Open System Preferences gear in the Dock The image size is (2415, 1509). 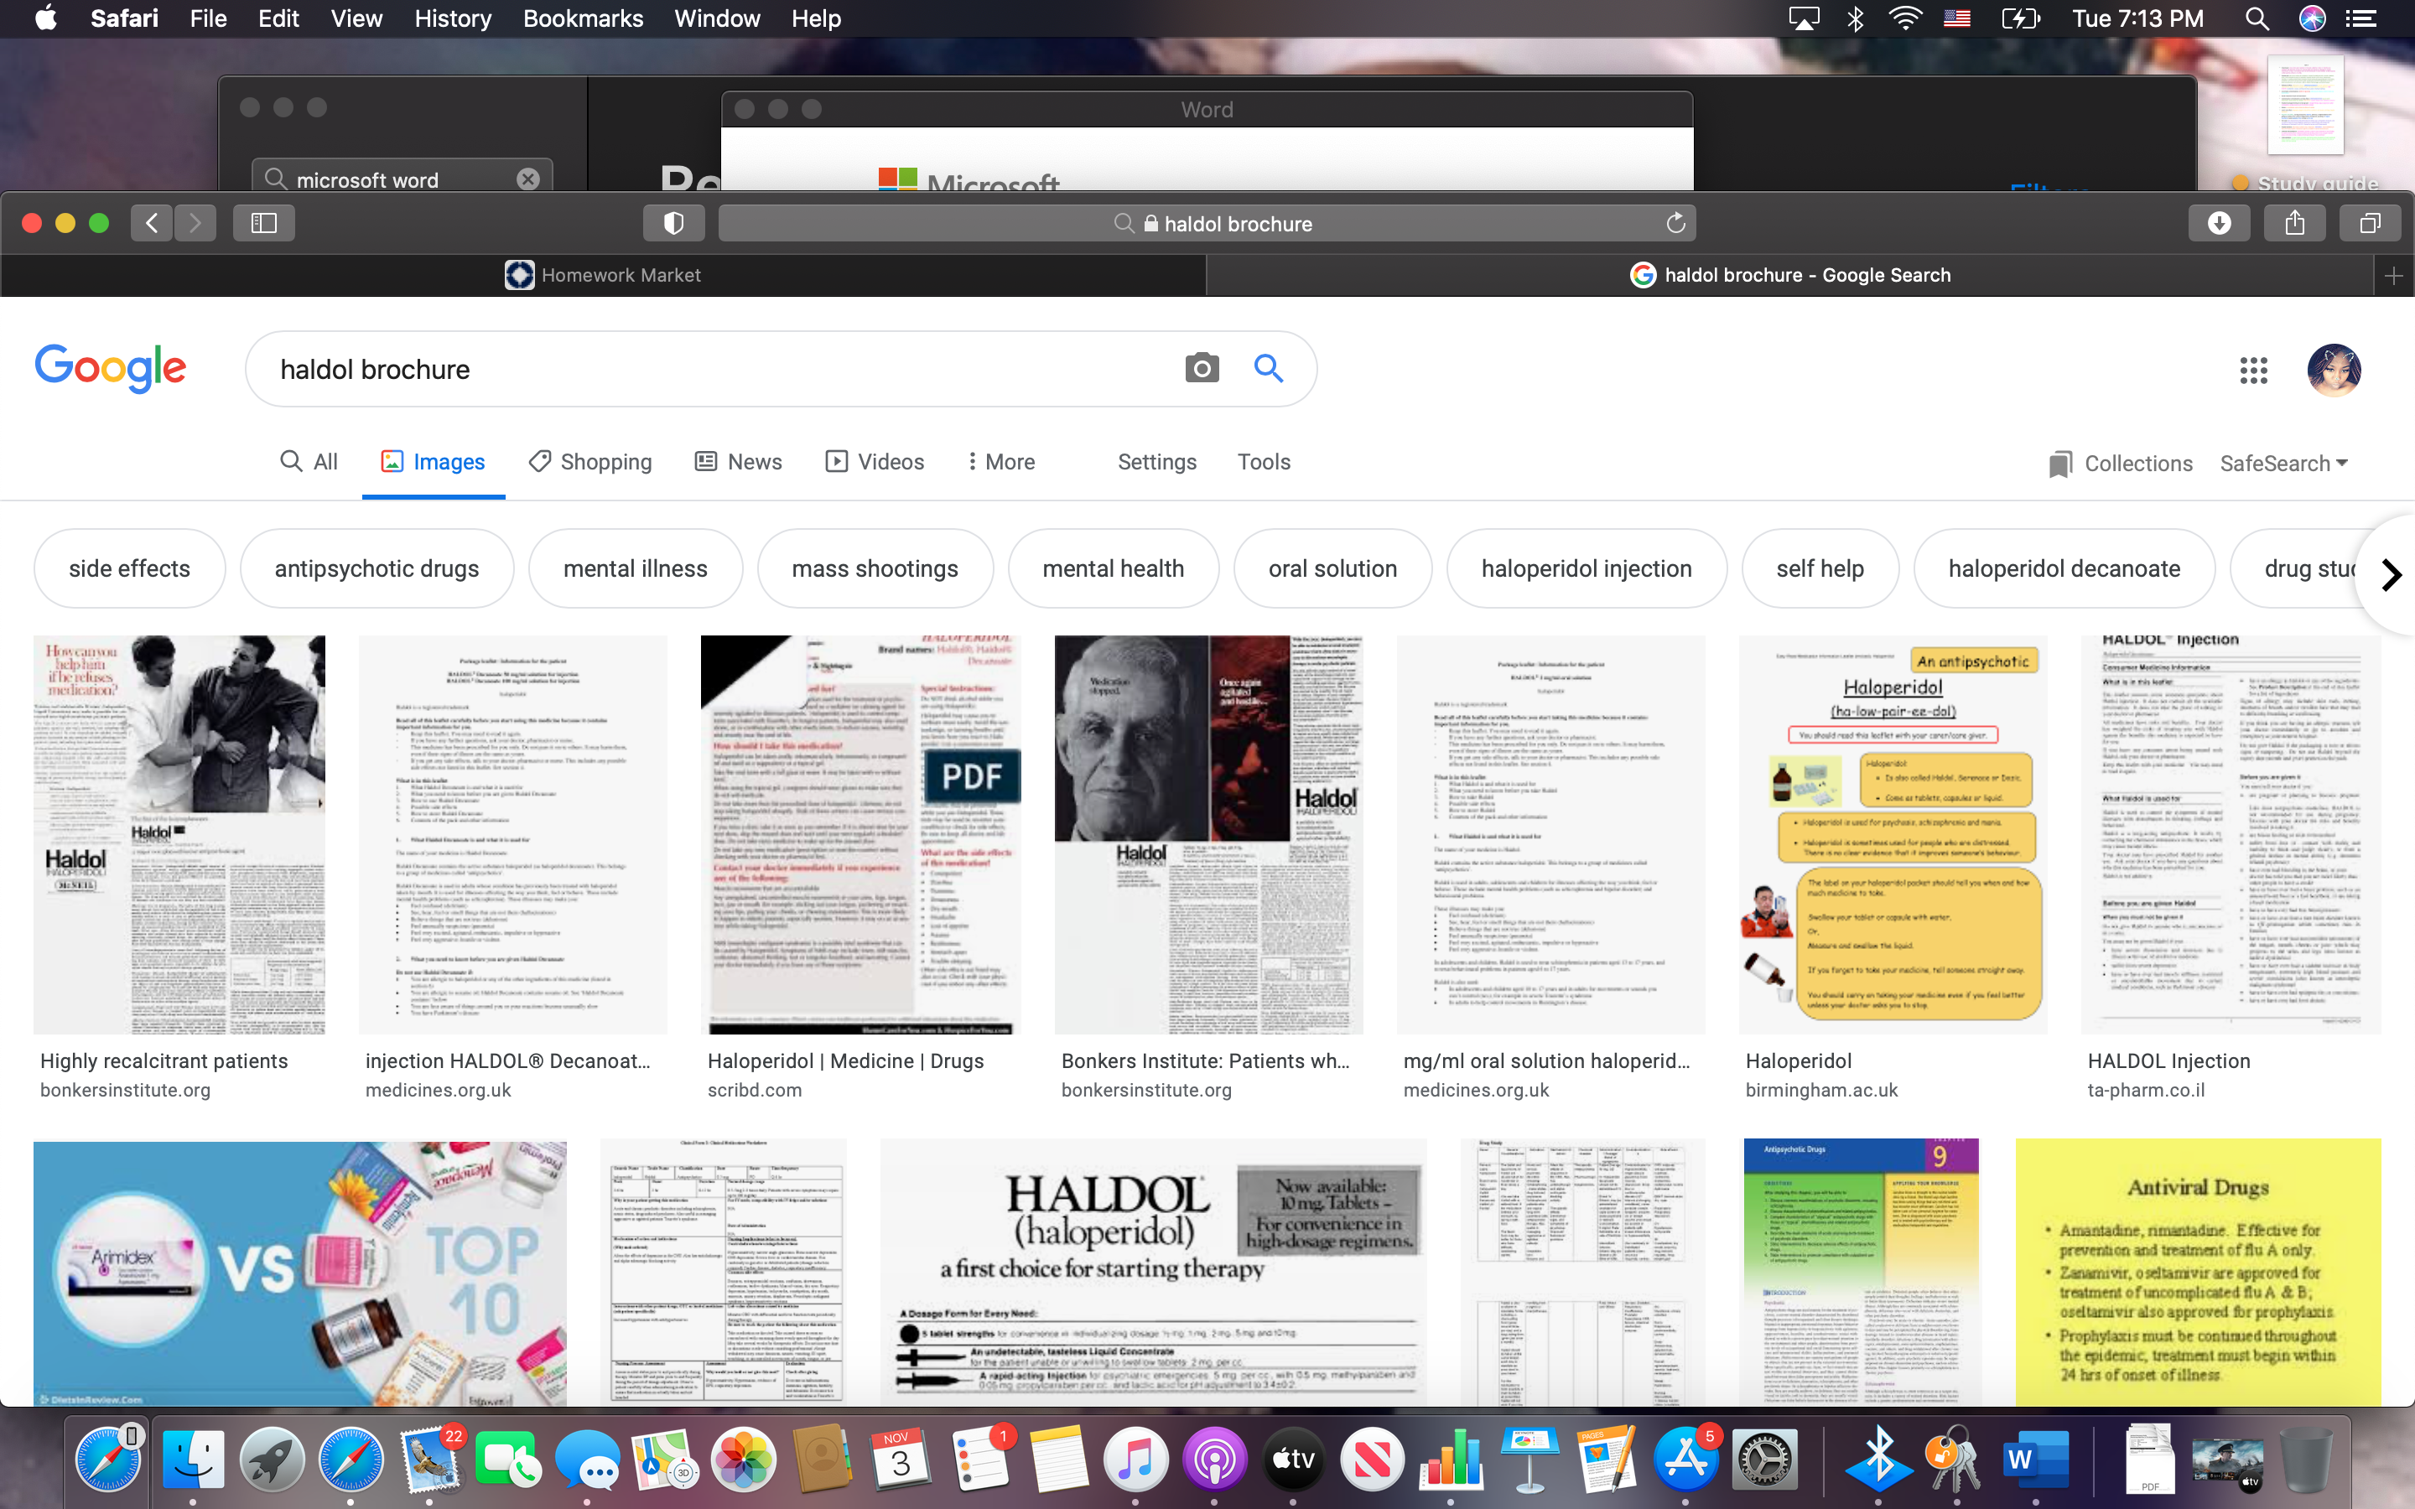pyautogui.click(x=1764, y=1460)
